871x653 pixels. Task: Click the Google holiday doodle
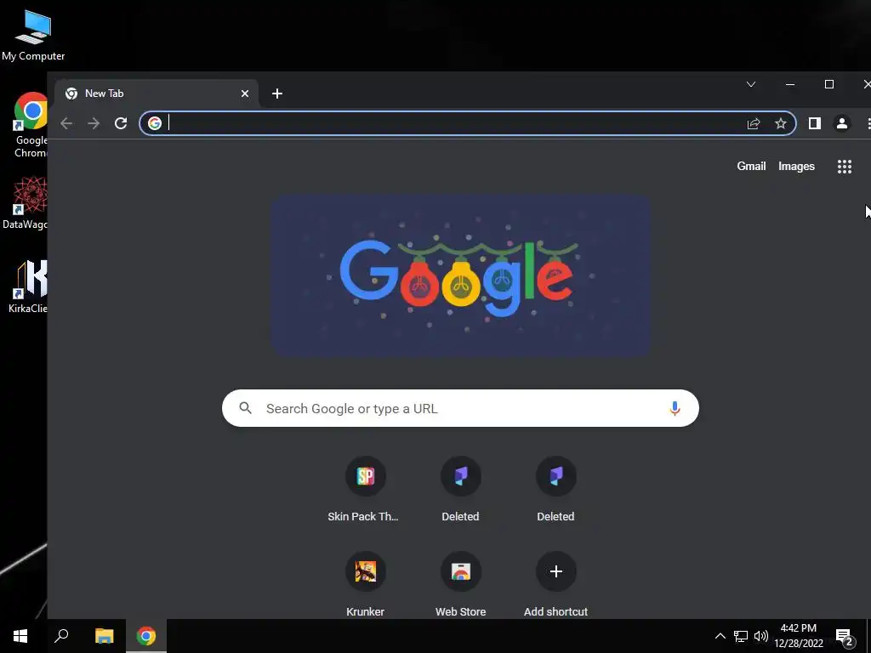point(460,275)
